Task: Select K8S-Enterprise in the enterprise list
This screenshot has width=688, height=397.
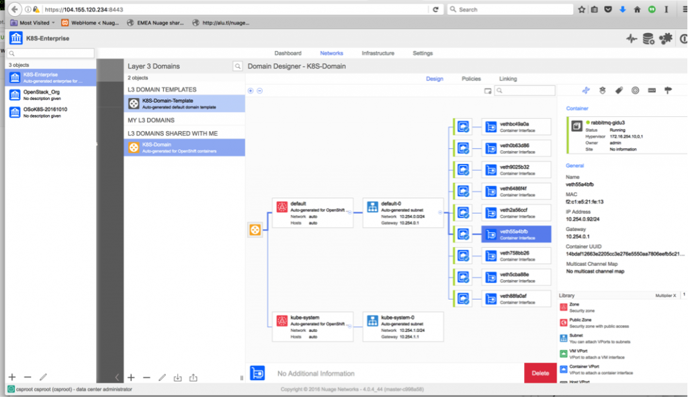Action: pyautogui.click(x=50, y=78)
